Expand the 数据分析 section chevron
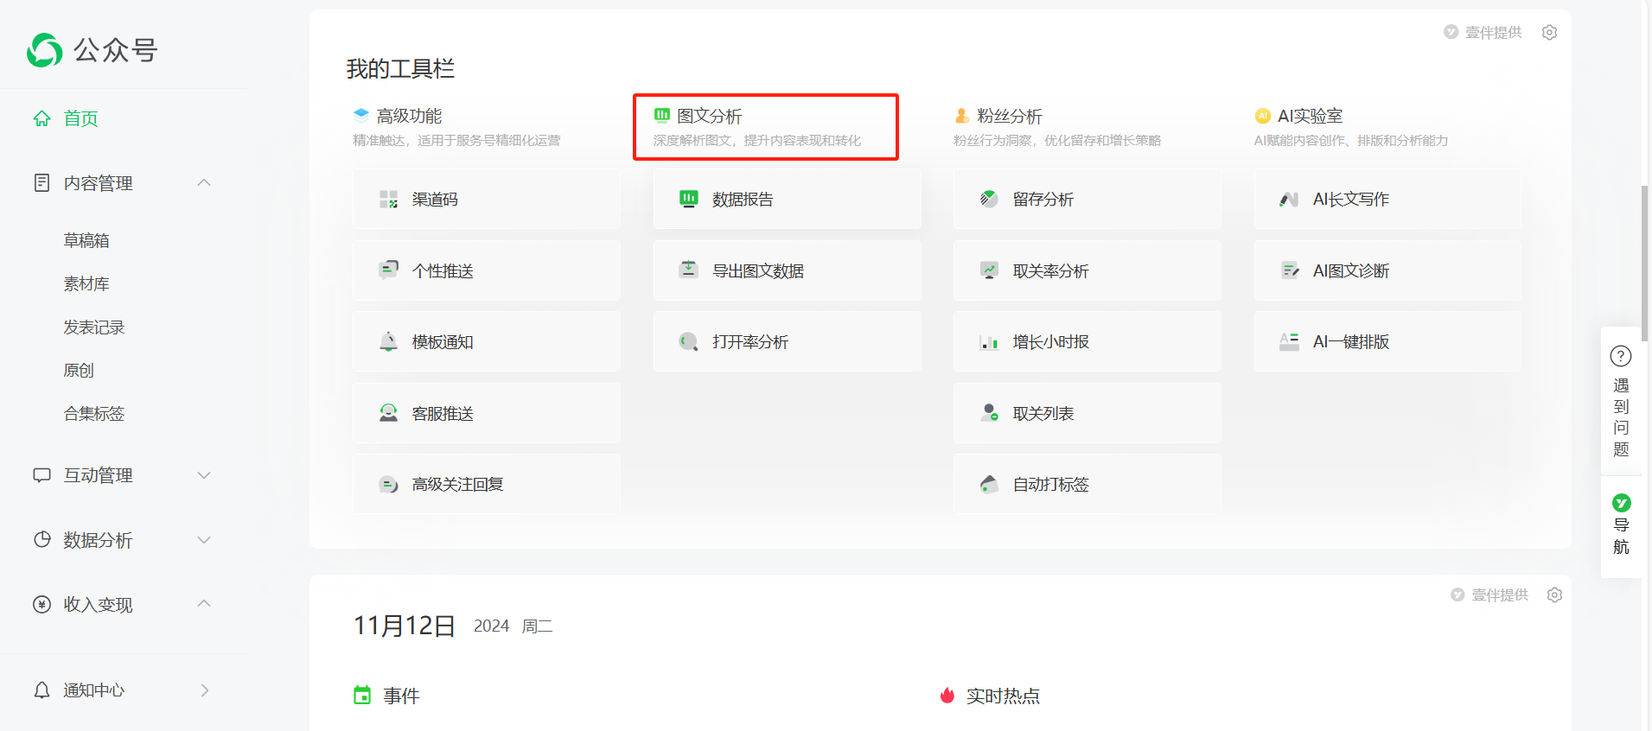Image resolution: width=1652 pixels, height=731 pixels. coord(204,540)
